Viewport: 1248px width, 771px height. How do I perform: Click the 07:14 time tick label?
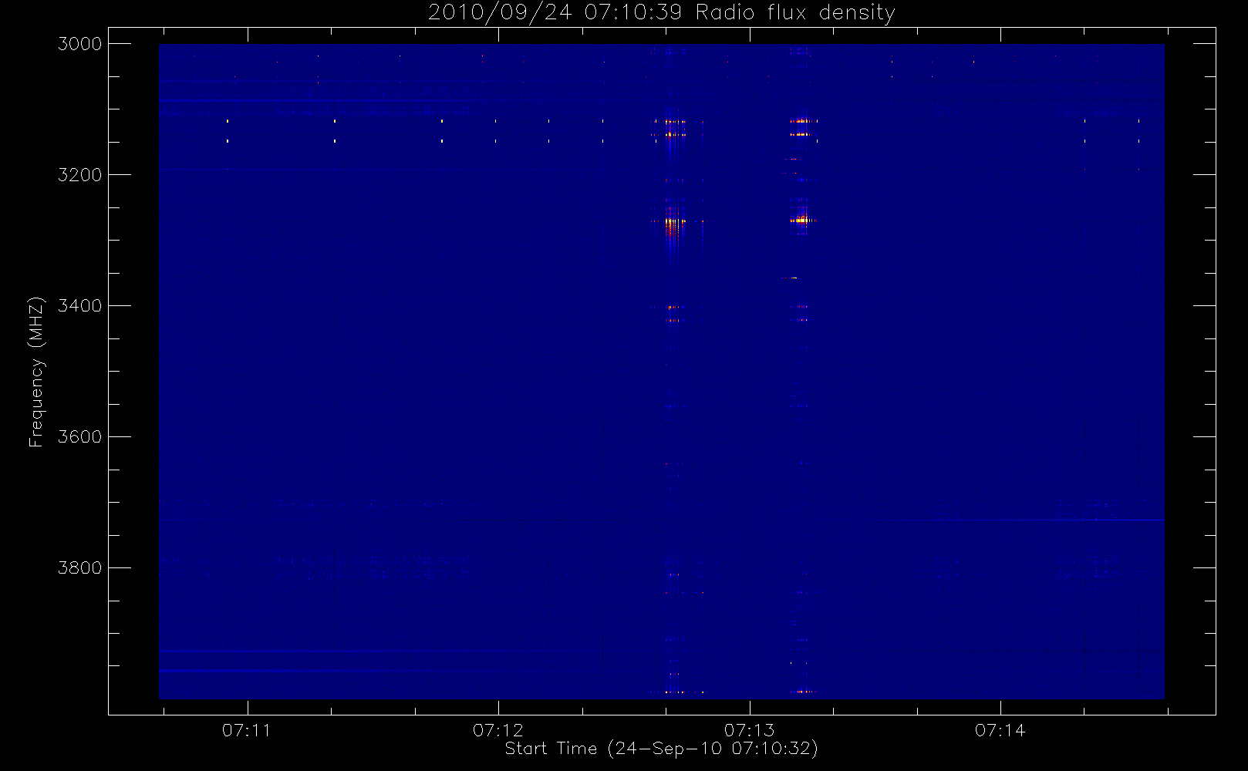[1000, 730]
